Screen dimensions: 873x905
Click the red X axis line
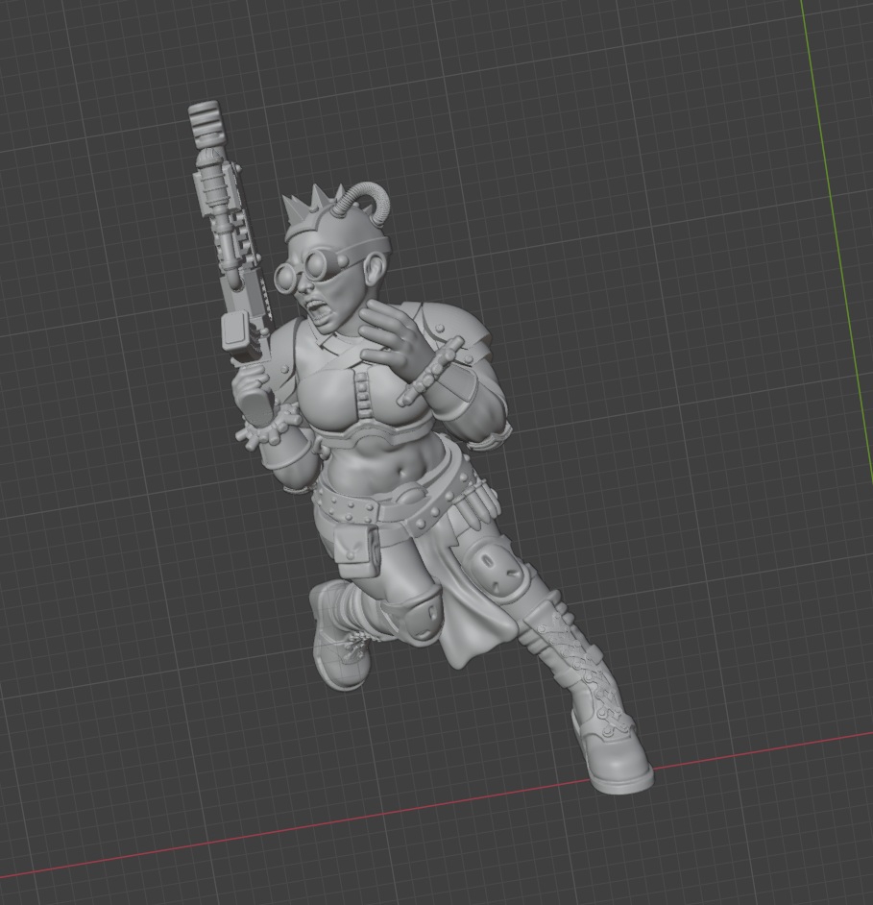(x=288, y=828)
